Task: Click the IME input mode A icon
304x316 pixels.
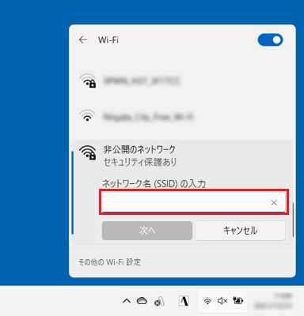Action: [x=184, y=300]
